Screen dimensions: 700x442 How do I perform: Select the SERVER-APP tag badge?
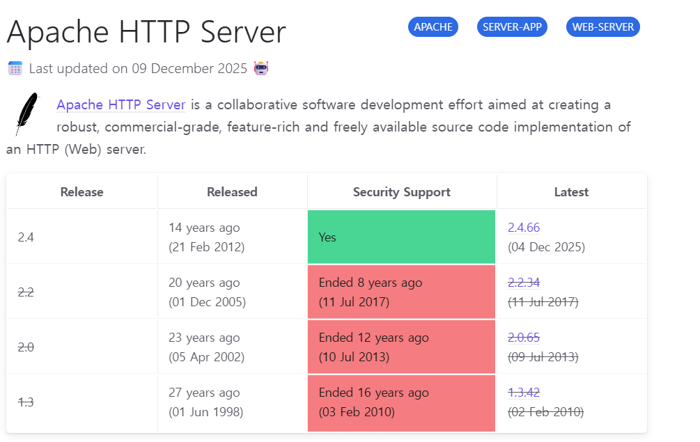tap(512, 27)
